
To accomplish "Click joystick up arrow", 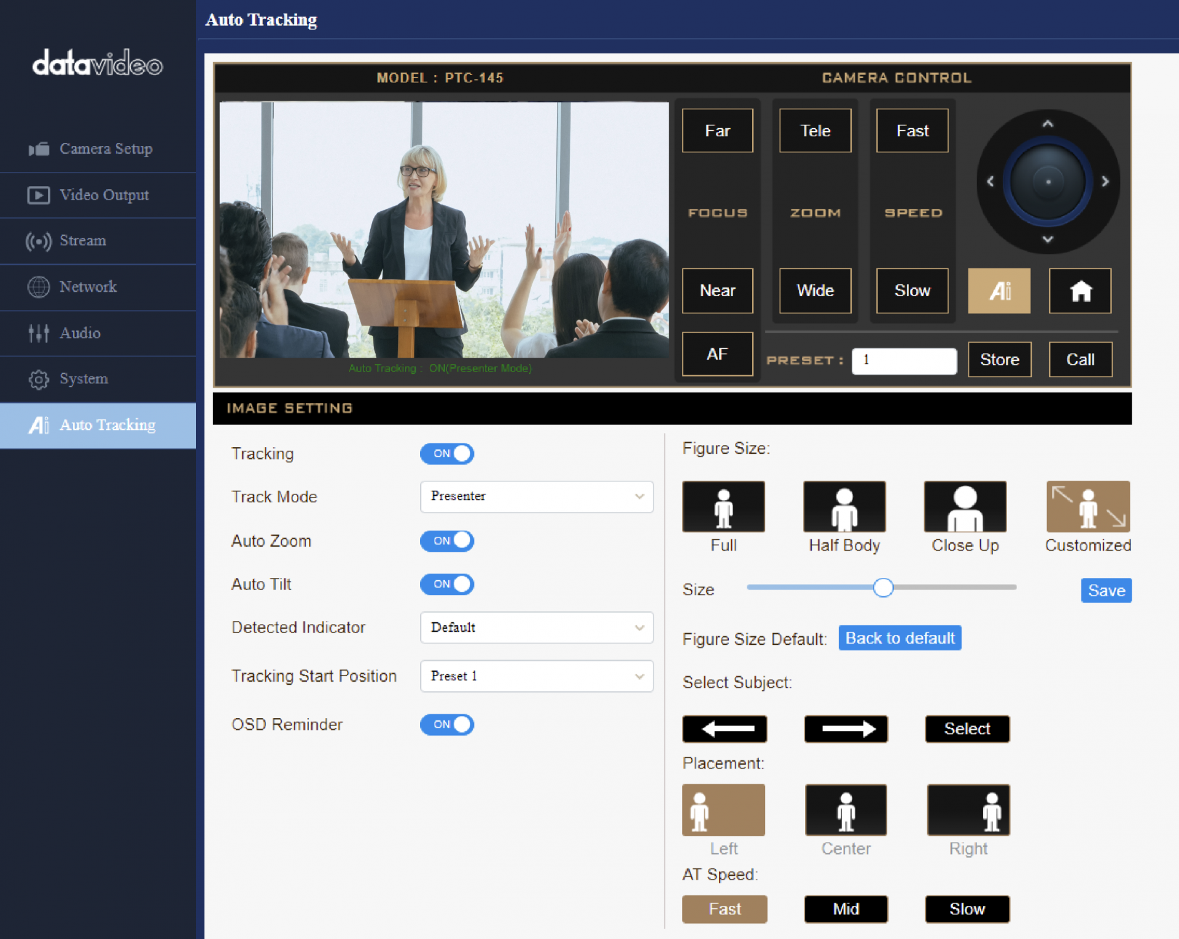I will click(1047, 123).
